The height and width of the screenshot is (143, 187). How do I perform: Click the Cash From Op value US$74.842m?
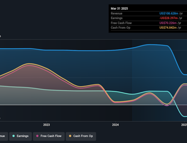tap(168, 28)
